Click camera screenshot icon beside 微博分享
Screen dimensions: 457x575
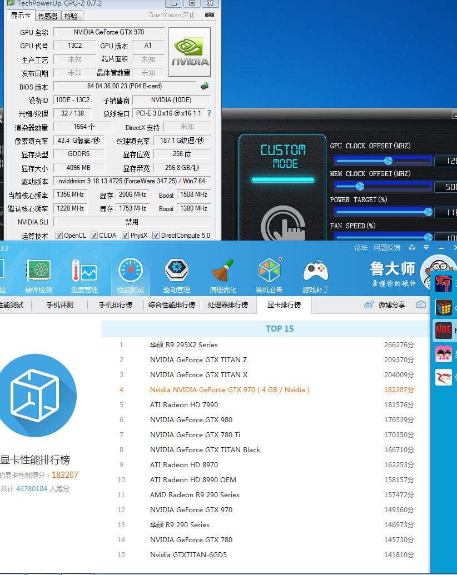[421, 305]
